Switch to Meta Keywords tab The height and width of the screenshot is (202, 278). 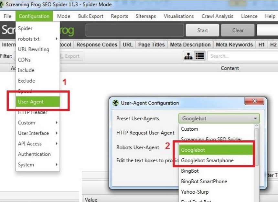coord(234,45)
